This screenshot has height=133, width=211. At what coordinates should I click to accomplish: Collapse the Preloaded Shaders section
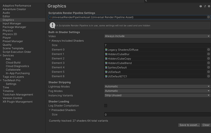pyautogui.click(x=50, y=110)
